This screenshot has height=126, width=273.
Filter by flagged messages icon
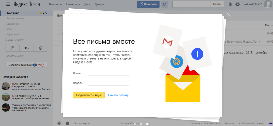point(13,48)
